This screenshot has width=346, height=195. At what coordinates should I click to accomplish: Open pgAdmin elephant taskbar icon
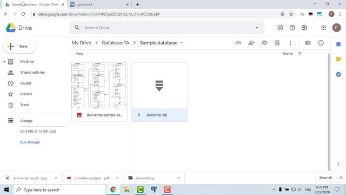click(x=154, y=190)
